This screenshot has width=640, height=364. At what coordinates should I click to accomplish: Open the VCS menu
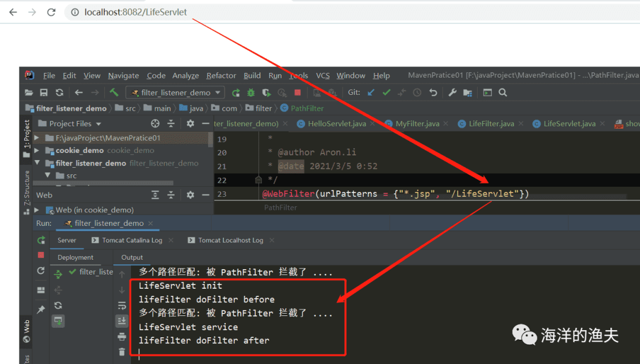click(x=322, y=75)
